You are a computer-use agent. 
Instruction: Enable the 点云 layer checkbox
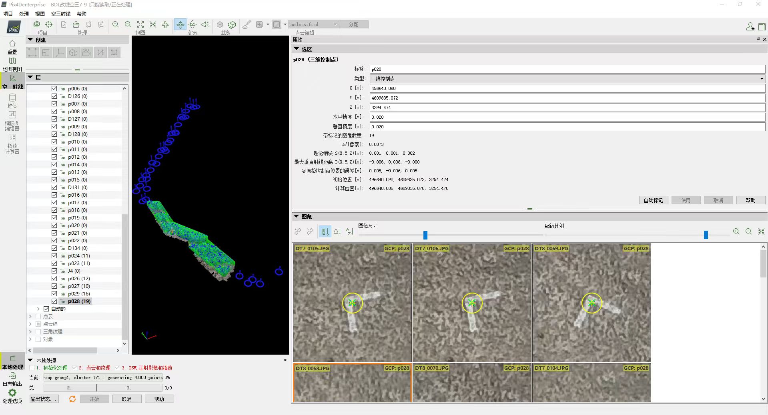coord(38,317)
